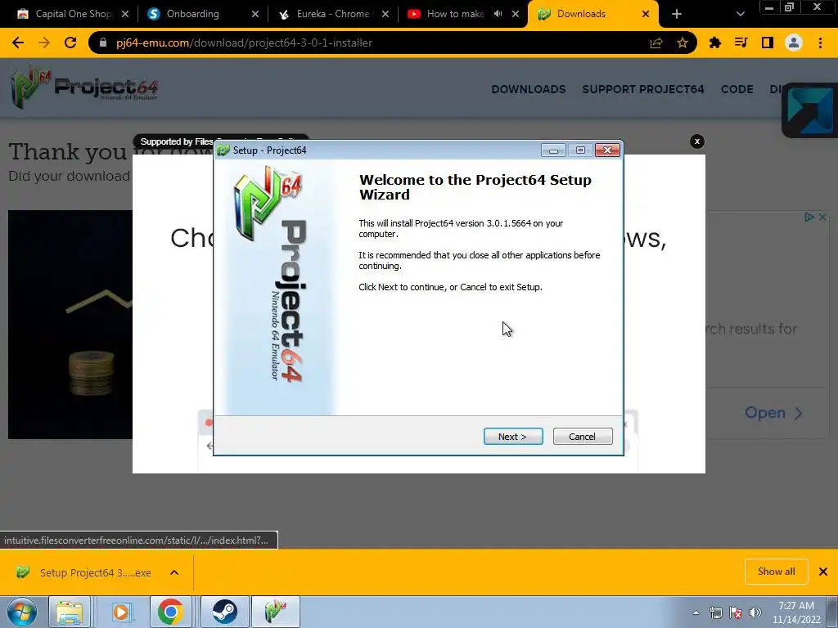This screenshot has width=838, height=628.
Task: Launch the media player taskbar icon
Action: tap(121, 612)
